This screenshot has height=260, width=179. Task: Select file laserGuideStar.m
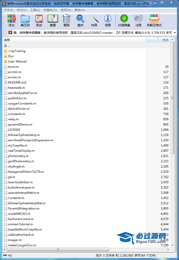pos(21,182)
